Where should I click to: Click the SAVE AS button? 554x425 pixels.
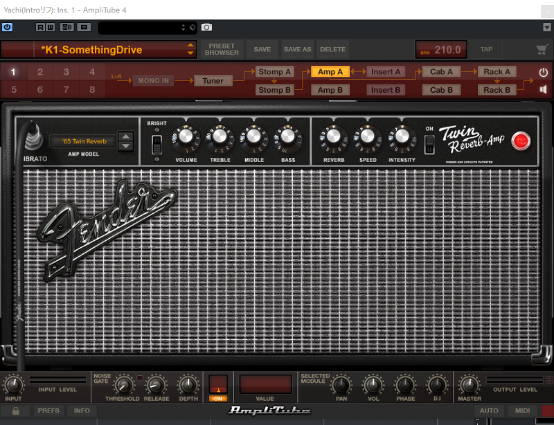(x=298, y=49)
